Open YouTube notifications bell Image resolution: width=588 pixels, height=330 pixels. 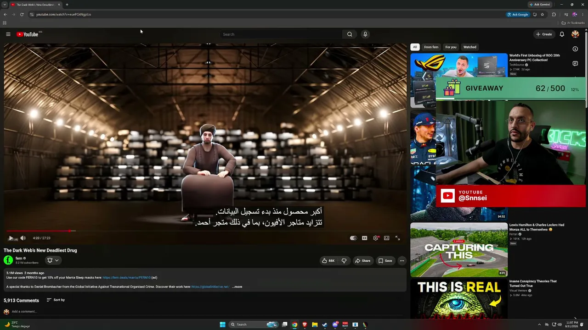[562, 34]
